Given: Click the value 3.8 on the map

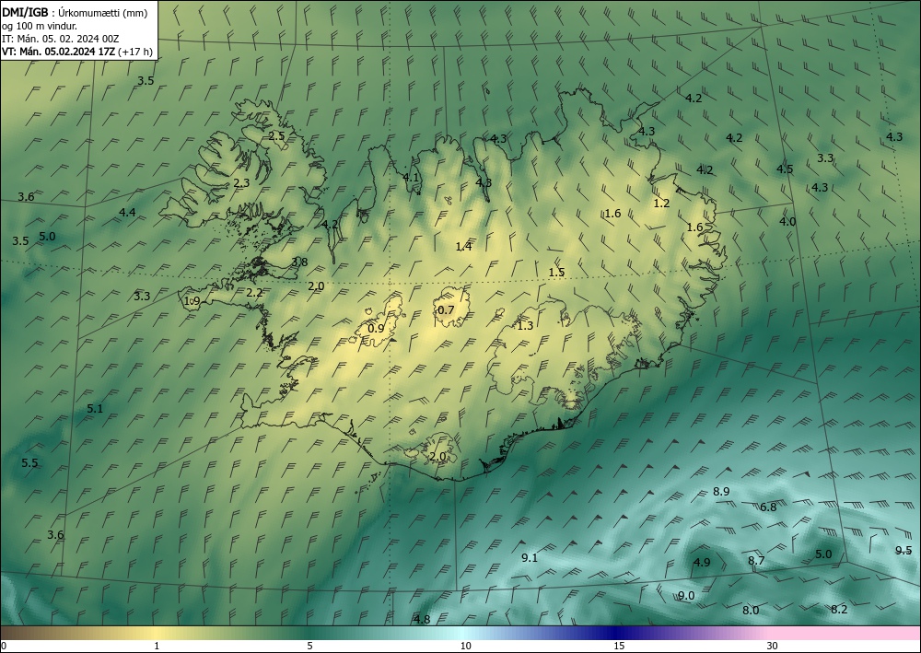Looking at the screenshot, I should 299,262.
